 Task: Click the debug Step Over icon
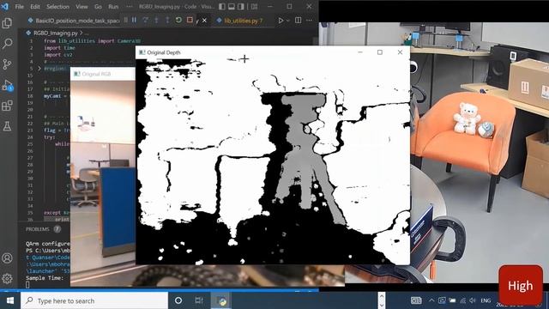(x=145, y=21)
